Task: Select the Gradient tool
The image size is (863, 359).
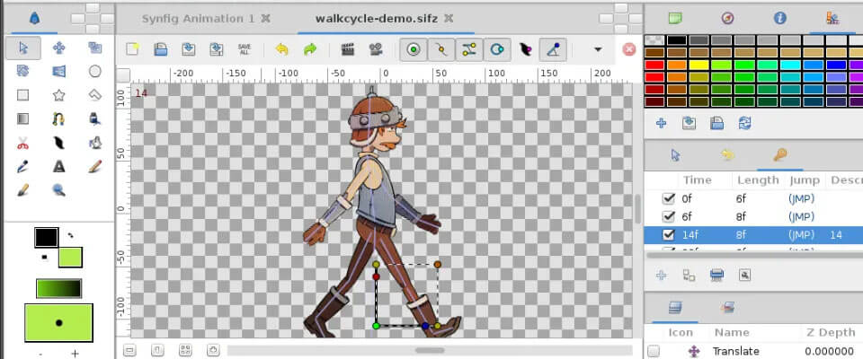Action: pyautogui.click(x=22, y=118)
